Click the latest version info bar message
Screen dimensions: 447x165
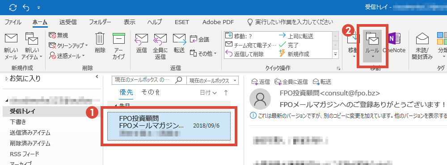[348, 115]
